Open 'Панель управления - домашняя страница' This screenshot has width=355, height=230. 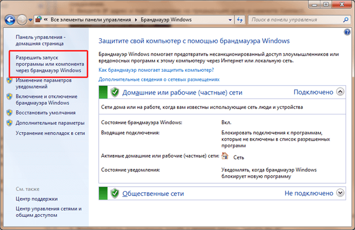click(x=40, y=40)
